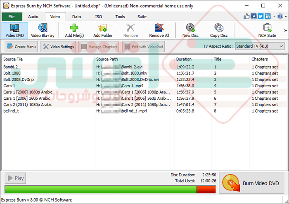Select Cars 1 [2006] 360p Arabic row
The image size is (289, 204).
click(144, 98)
